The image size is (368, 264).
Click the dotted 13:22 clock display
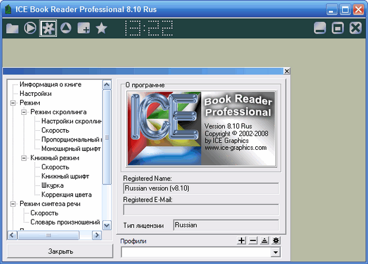coord(148,28)
